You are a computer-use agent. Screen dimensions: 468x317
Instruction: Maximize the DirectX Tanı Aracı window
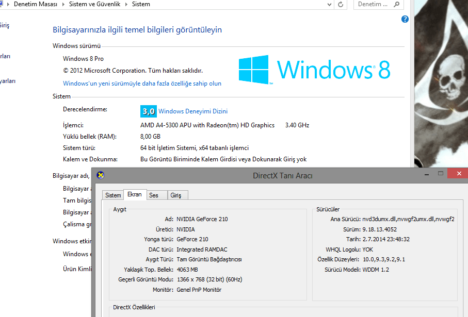[441, 174]
